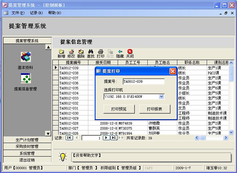Click the table's vertical scrollbar down arrow
The width and height of the screenshot is (237, 173).
click(x=231, y=132)
